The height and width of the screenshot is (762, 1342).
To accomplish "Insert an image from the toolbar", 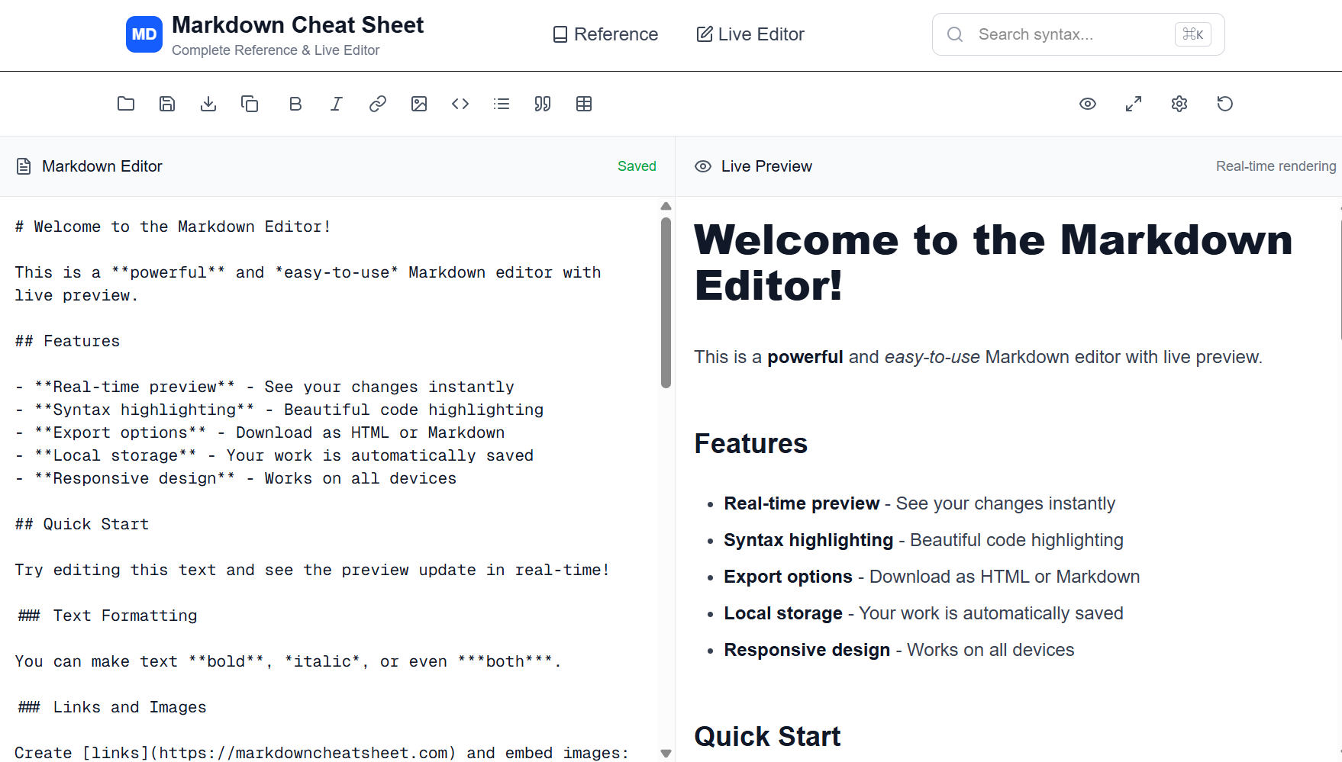I will pos(419,104).
